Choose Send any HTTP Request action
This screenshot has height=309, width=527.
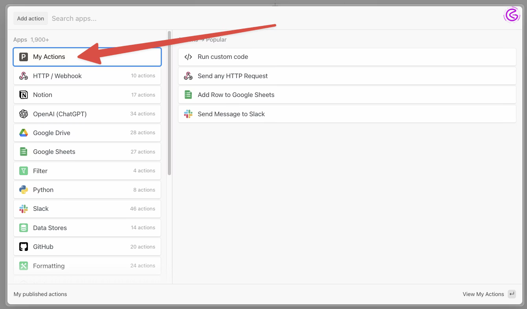(x=233, y=76)
